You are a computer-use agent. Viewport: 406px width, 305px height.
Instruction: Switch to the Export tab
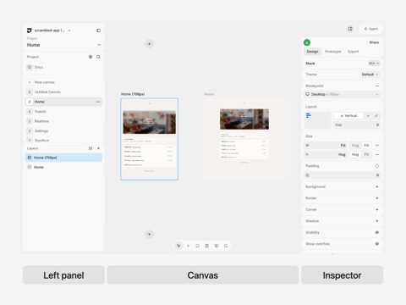point(354,52)
